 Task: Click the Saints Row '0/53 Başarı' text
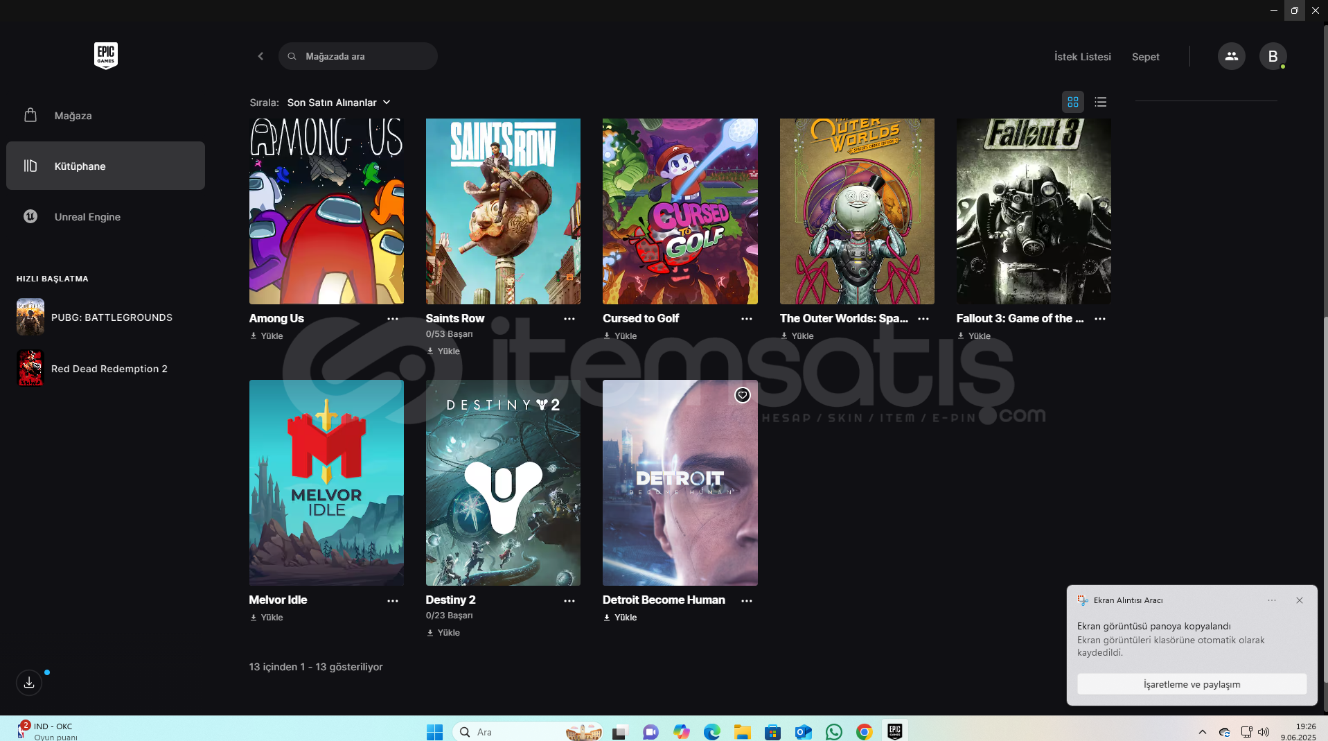click(x=449, y=334)
